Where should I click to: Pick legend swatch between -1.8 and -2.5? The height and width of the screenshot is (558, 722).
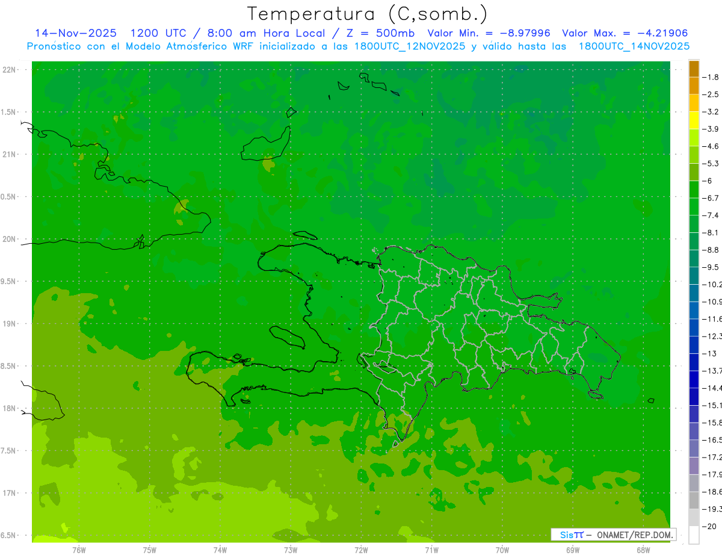694,86
